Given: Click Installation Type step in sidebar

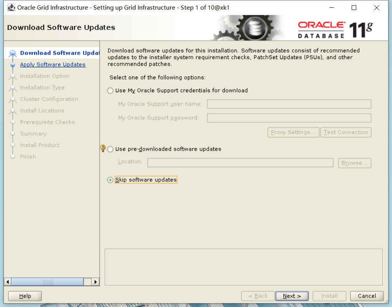Looking at the screenshot, I should [42, 88].
